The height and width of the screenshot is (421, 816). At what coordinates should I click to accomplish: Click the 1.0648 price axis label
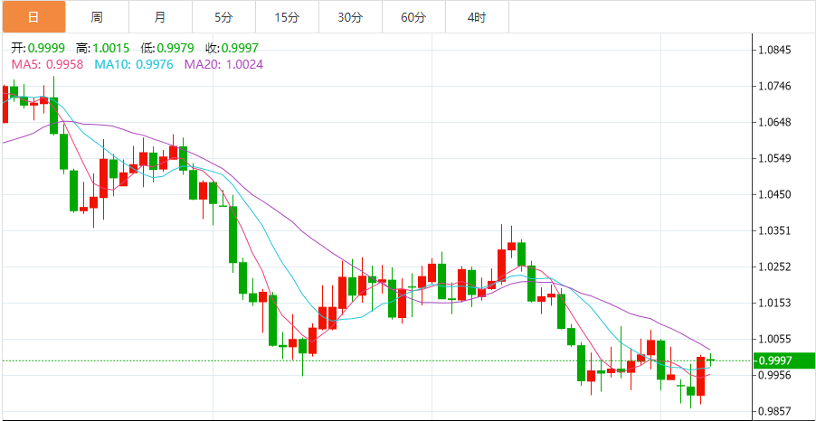775,123
